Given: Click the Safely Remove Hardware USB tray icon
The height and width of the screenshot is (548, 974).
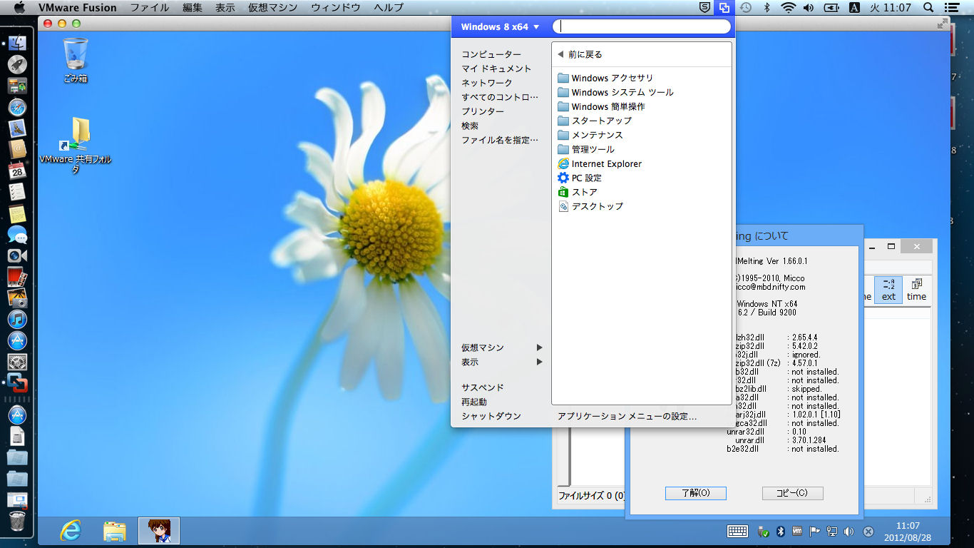Looking at the screenshot, I should tap(763, 532).
